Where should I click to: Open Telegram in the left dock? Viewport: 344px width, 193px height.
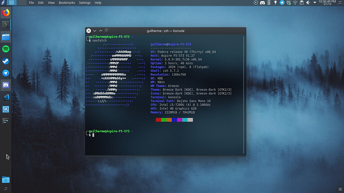[x=5, y=73]
